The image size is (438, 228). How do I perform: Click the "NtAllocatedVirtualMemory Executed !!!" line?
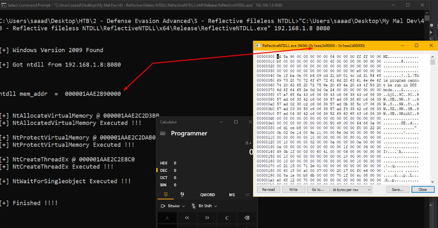(x=70, y=123)
